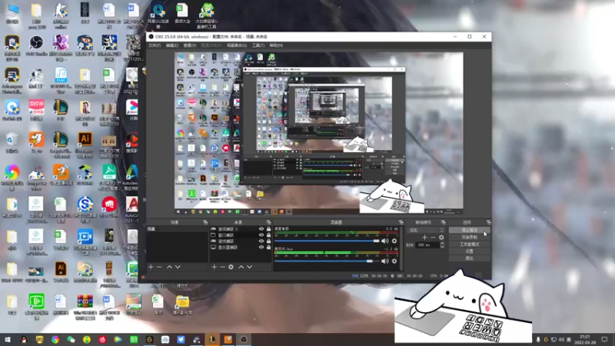Toggle visibility of the 窗口捕获 source
This screenshot has width=615, height=346.
pyautogui.click(x=261, y=235)
